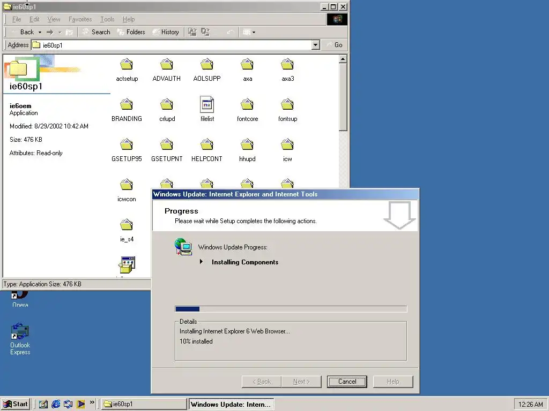Click the installation progress bar
This screenshot has width=549, height=411.
291,309
